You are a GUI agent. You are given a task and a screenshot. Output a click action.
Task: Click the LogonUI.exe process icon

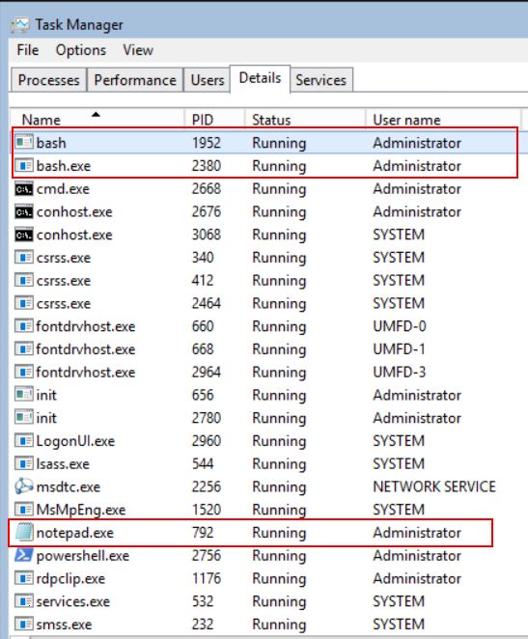(x=23, y=440)
